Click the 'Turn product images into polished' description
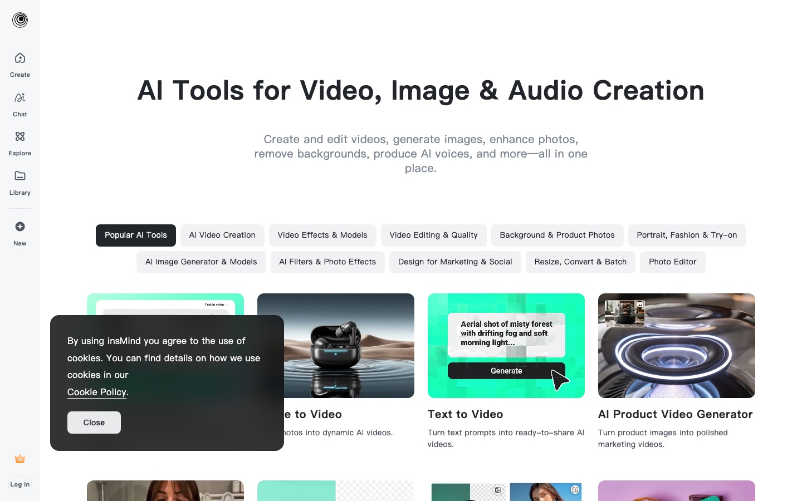This screenshot has height=501, width=802. [x=663, y=439]
